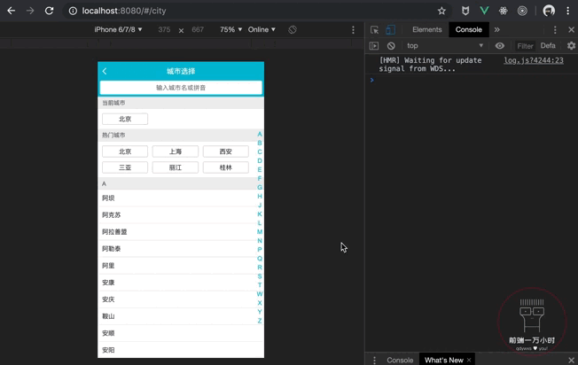The image size is (578, 365).
Task: Select 阿拉善盟 in city list
Action: [x=181, y=232]
